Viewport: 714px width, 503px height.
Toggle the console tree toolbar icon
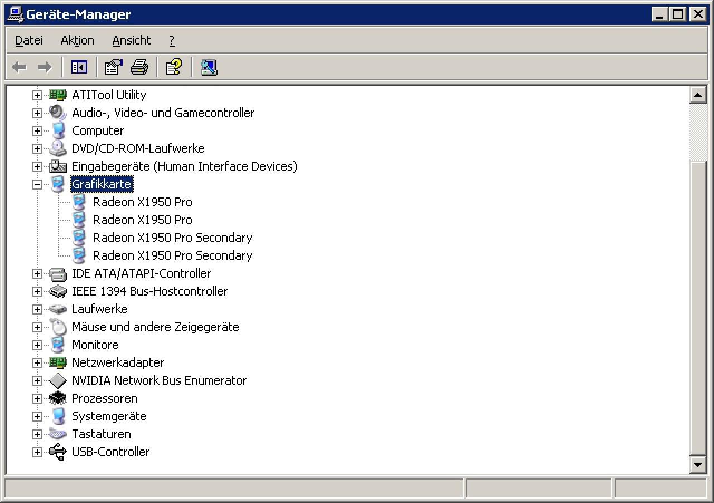tap(79, 67)
